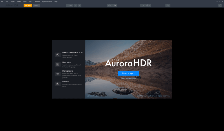224x131 pixels.
Task: Click the share/export icon
Action: [x=220, y=5]
